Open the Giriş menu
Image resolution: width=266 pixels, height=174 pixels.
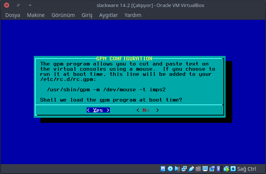pos(87,15)
